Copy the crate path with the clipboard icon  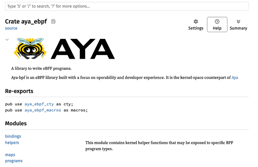click(x=54, y=22)
